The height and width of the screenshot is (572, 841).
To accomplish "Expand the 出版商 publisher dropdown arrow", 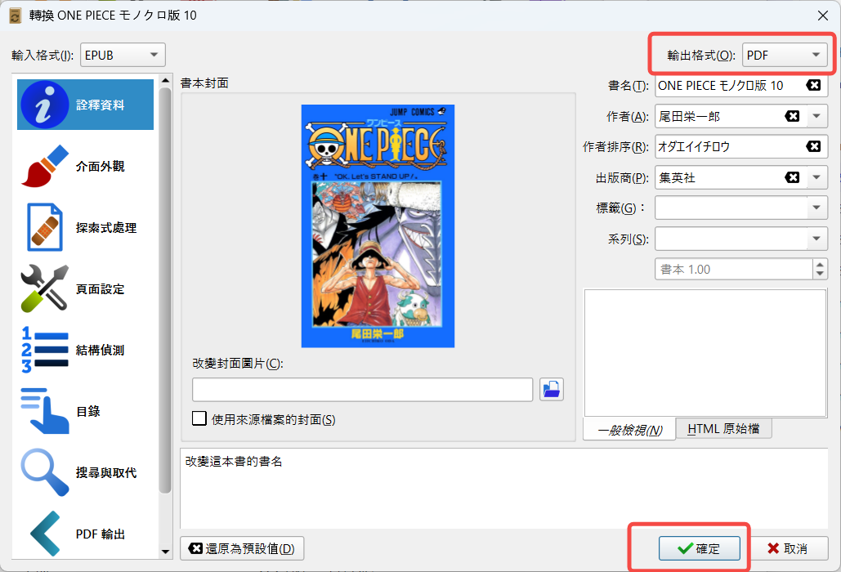I will [816, 177].
